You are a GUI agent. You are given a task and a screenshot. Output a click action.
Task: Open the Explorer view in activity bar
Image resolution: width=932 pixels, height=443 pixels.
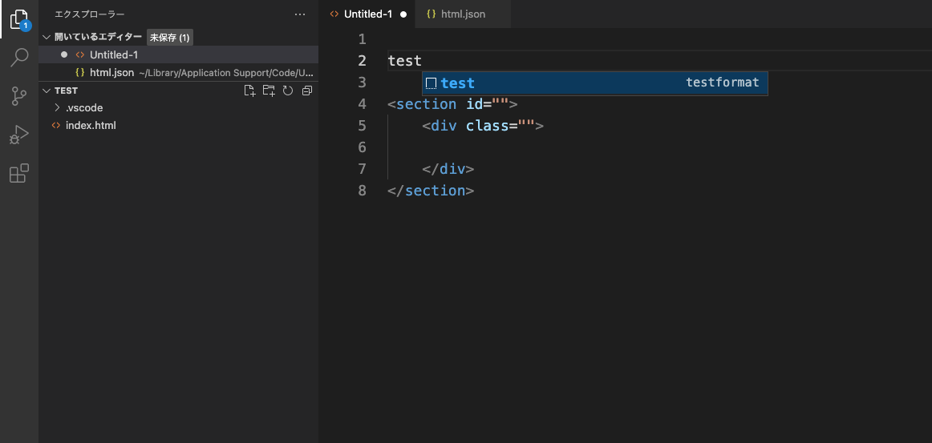19,19
